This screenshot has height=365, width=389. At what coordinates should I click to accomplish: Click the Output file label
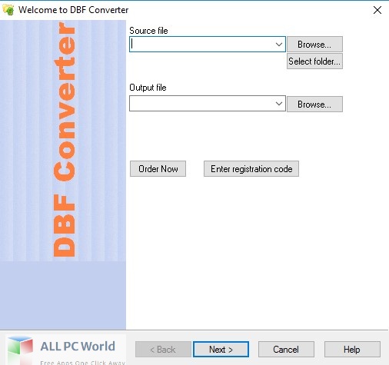148,88
